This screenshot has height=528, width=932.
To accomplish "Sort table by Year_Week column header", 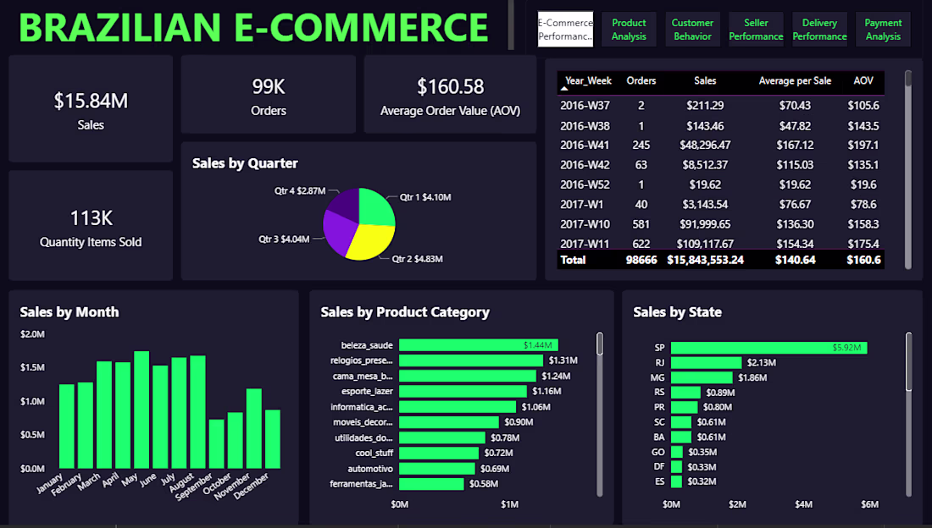I will pos(588,80).
